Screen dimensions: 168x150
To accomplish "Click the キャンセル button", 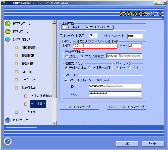I will [x=153, y=144].
